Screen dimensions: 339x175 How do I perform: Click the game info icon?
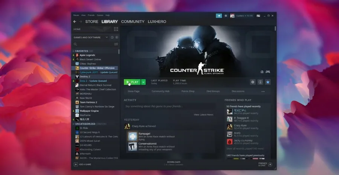tap(260, 82)
